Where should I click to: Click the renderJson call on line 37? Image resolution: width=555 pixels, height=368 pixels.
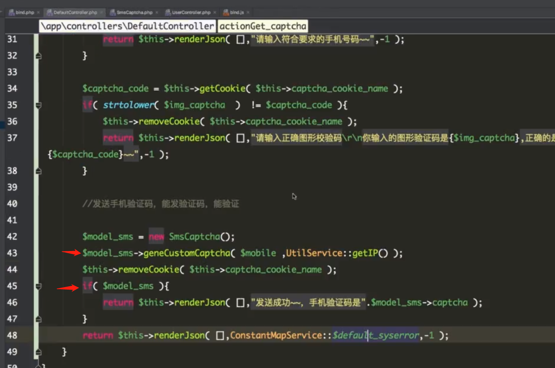coord(200,138)
